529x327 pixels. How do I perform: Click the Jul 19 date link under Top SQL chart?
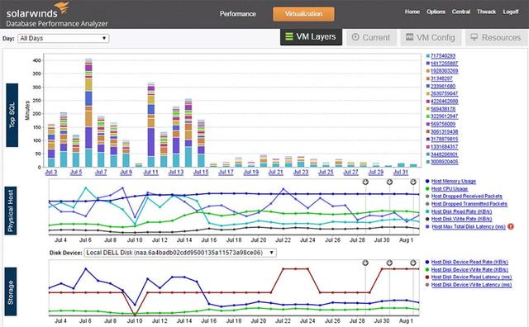click(251, 173)
